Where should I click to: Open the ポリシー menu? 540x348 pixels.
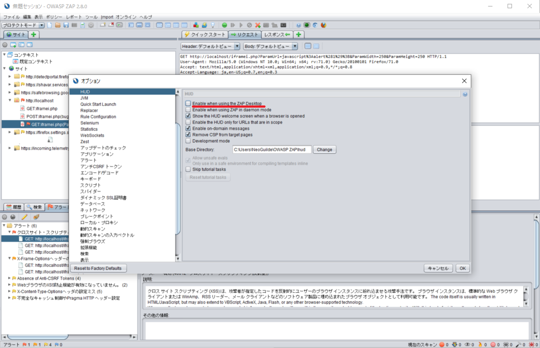[54, 17]
